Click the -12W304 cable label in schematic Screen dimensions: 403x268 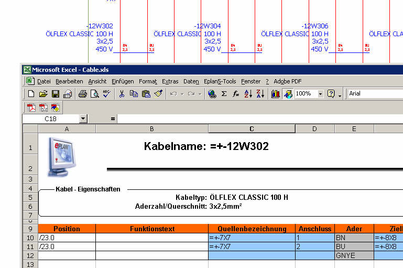[x=207, y=26]
